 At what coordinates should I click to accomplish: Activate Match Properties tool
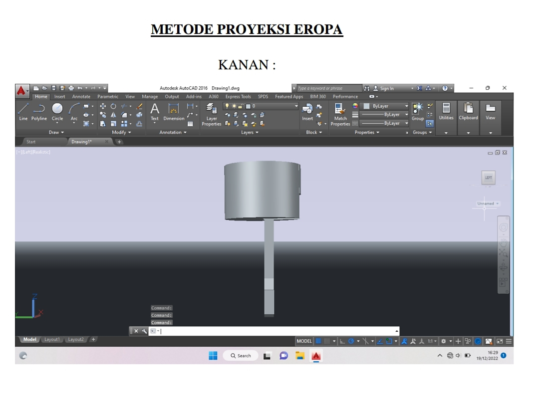(340, 115)
